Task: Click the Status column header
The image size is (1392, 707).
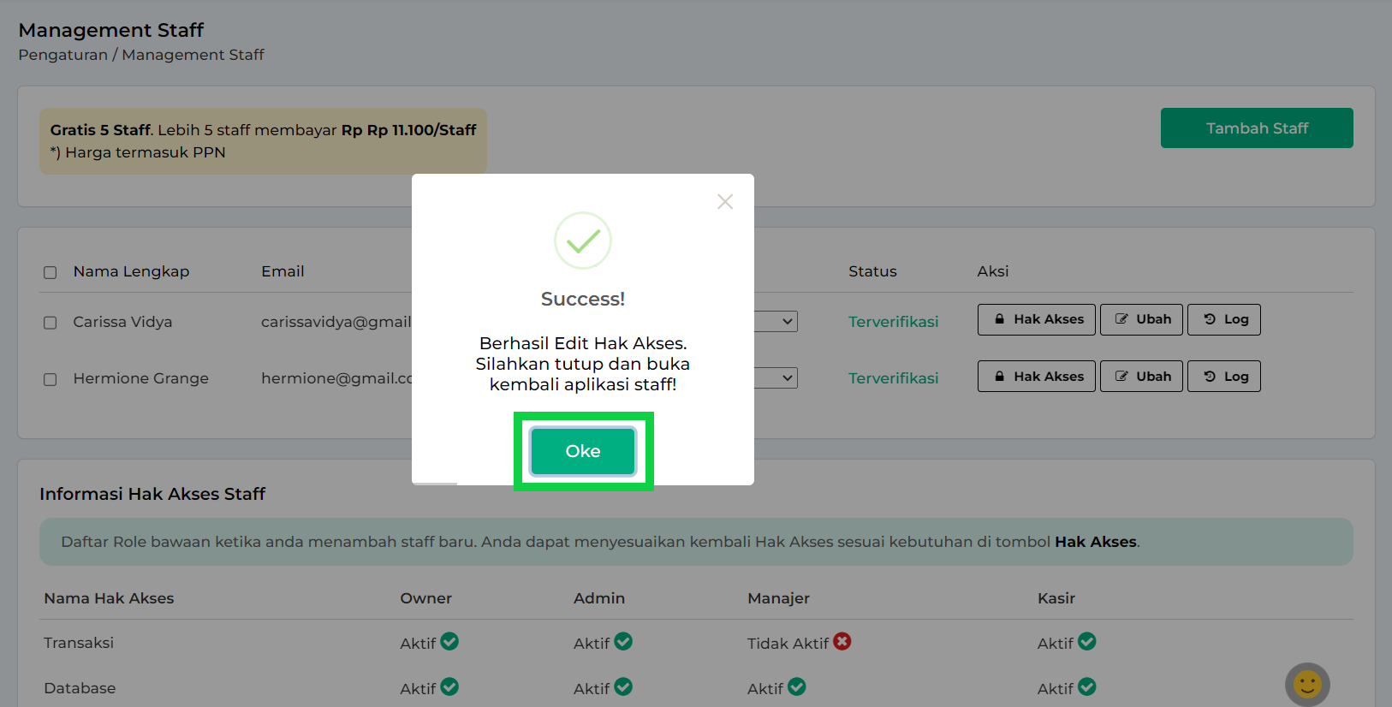Action: [872, 271]
